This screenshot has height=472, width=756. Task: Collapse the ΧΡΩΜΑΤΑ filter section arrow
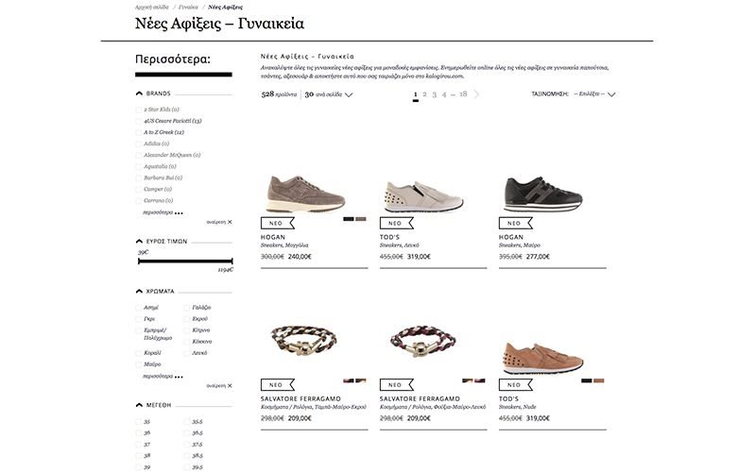[140, 291]
